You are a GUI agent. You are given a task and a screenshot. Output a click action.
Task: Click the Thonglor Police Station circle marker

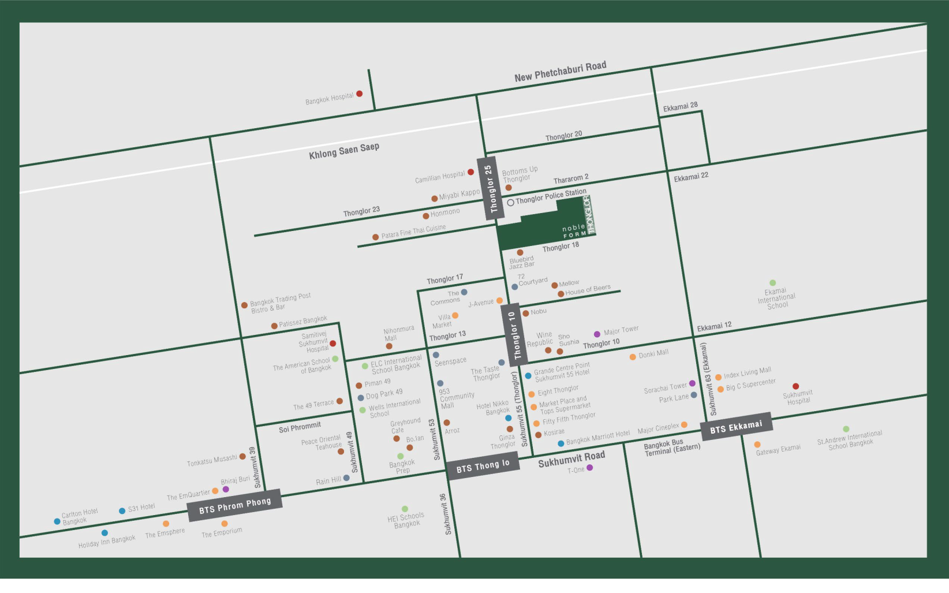(510, 203)
